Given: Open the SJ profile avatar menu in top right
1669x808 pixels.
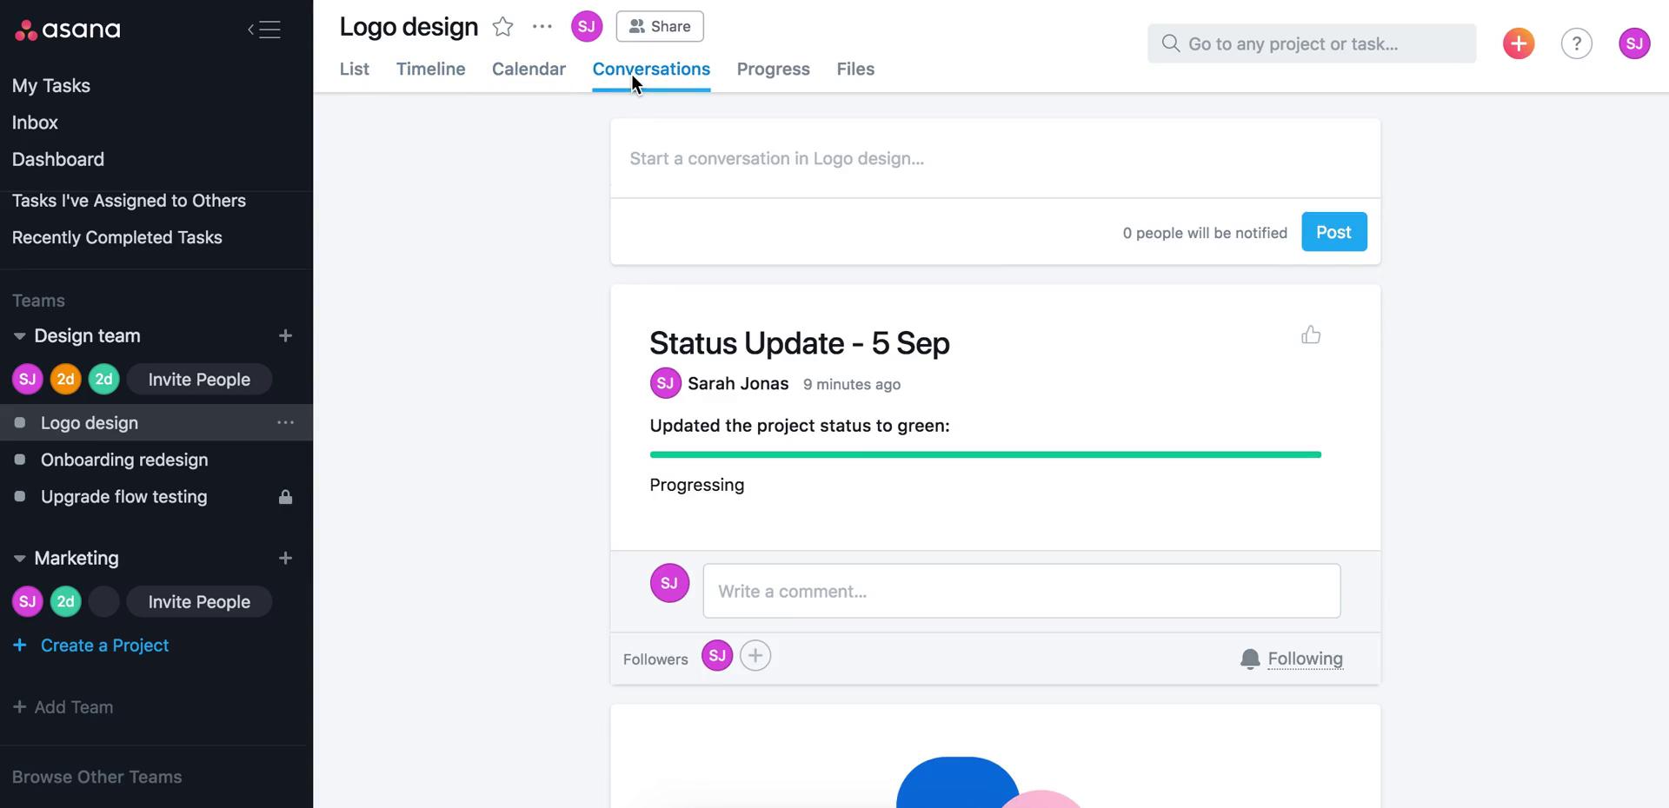Looking at the screenshot, I should (1634, 43).
